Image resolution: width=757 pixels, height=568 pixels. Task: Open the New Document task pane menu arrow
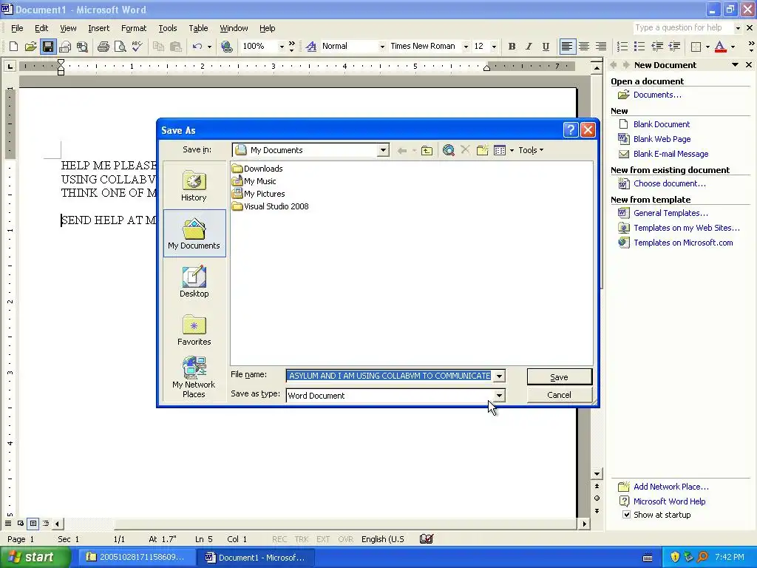coord(735,65)
